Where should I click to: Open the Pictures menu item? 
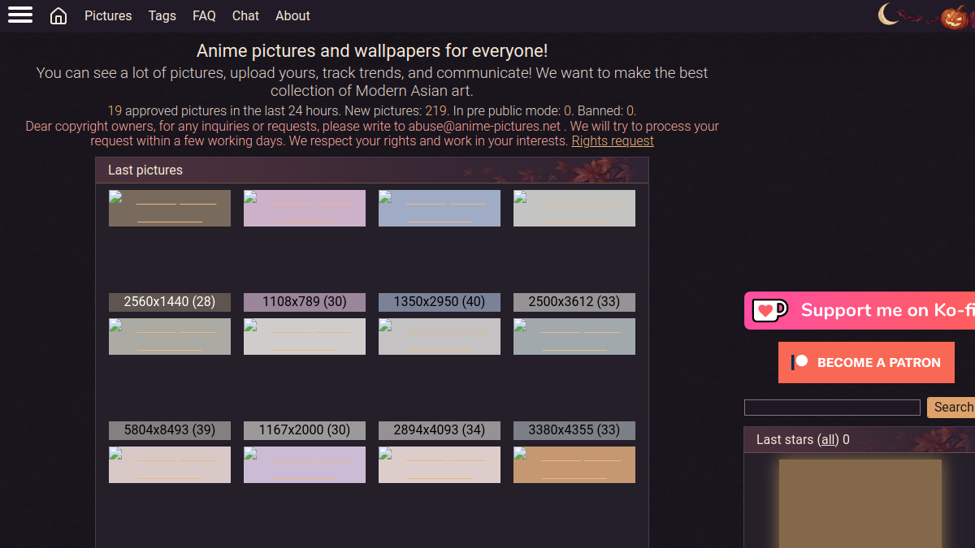(x=108, y=15)
